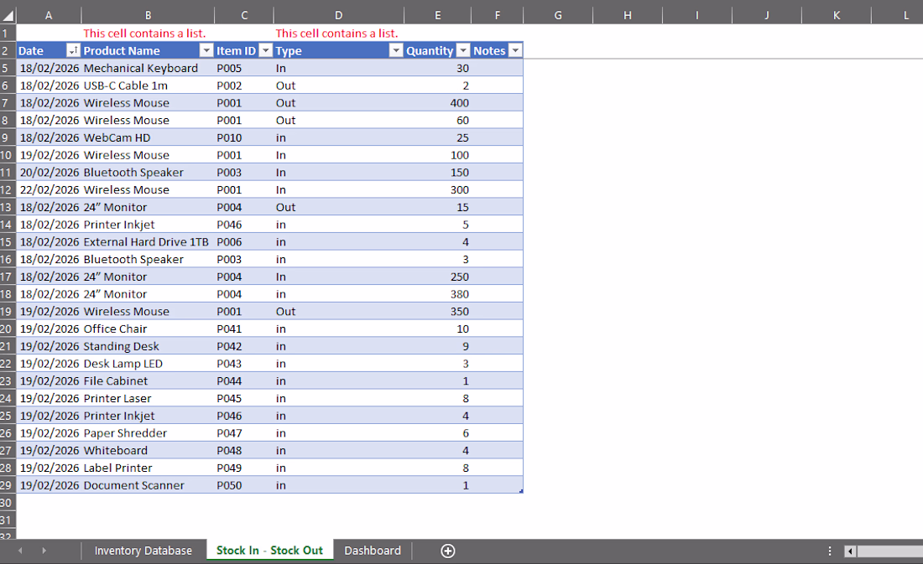Select the Stock In - Stock Out tab
The image size is (923, 564).
[x=269, y=551]
